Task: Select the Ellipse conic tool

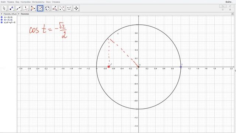Action: pos(48,8)
